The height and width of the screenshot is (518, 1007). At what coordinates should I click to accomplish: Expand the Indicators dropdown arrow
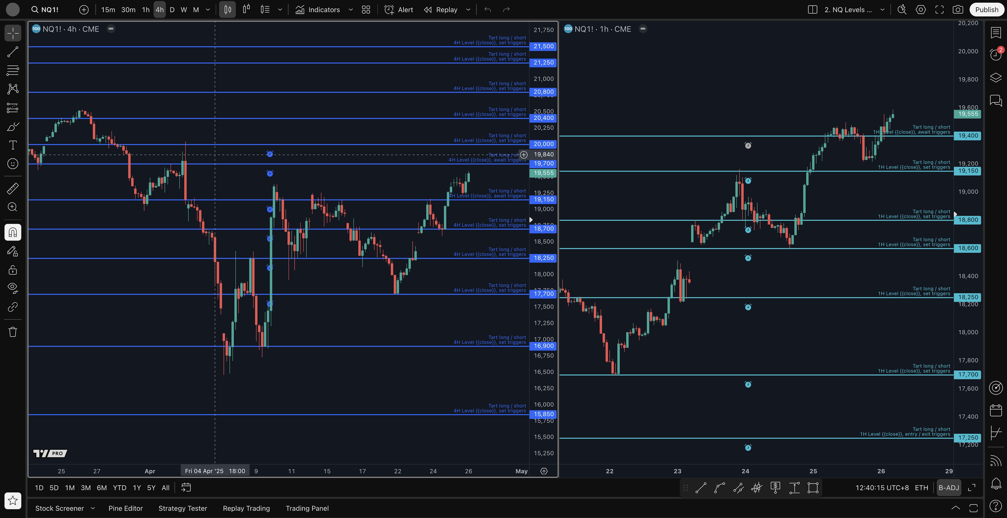(351, 10)
